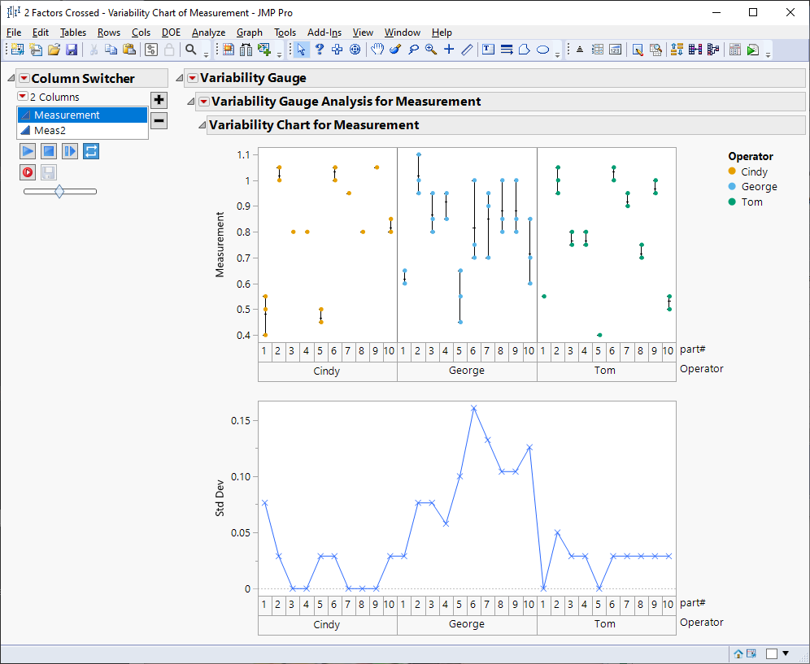Screen dimensions: 810x664
Task: Pick the Magnifier zoom tool
Action: click(430, 50)
